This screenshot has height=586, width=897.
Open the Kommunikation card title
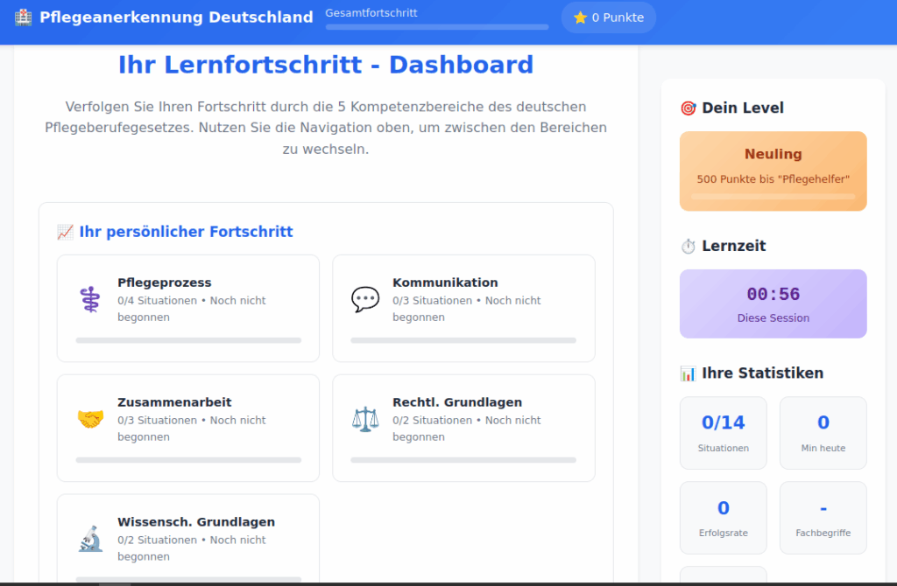pyautogui.click(x=445, y=283)
